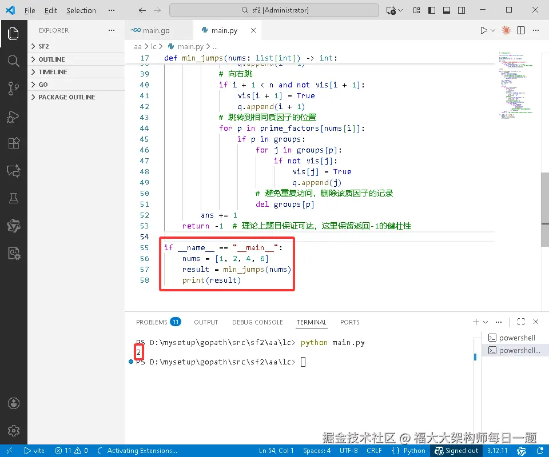Viewport: 549px width, 457px height.
Task: Select Python interpreter 3.12.11
Action: point(497,451)
